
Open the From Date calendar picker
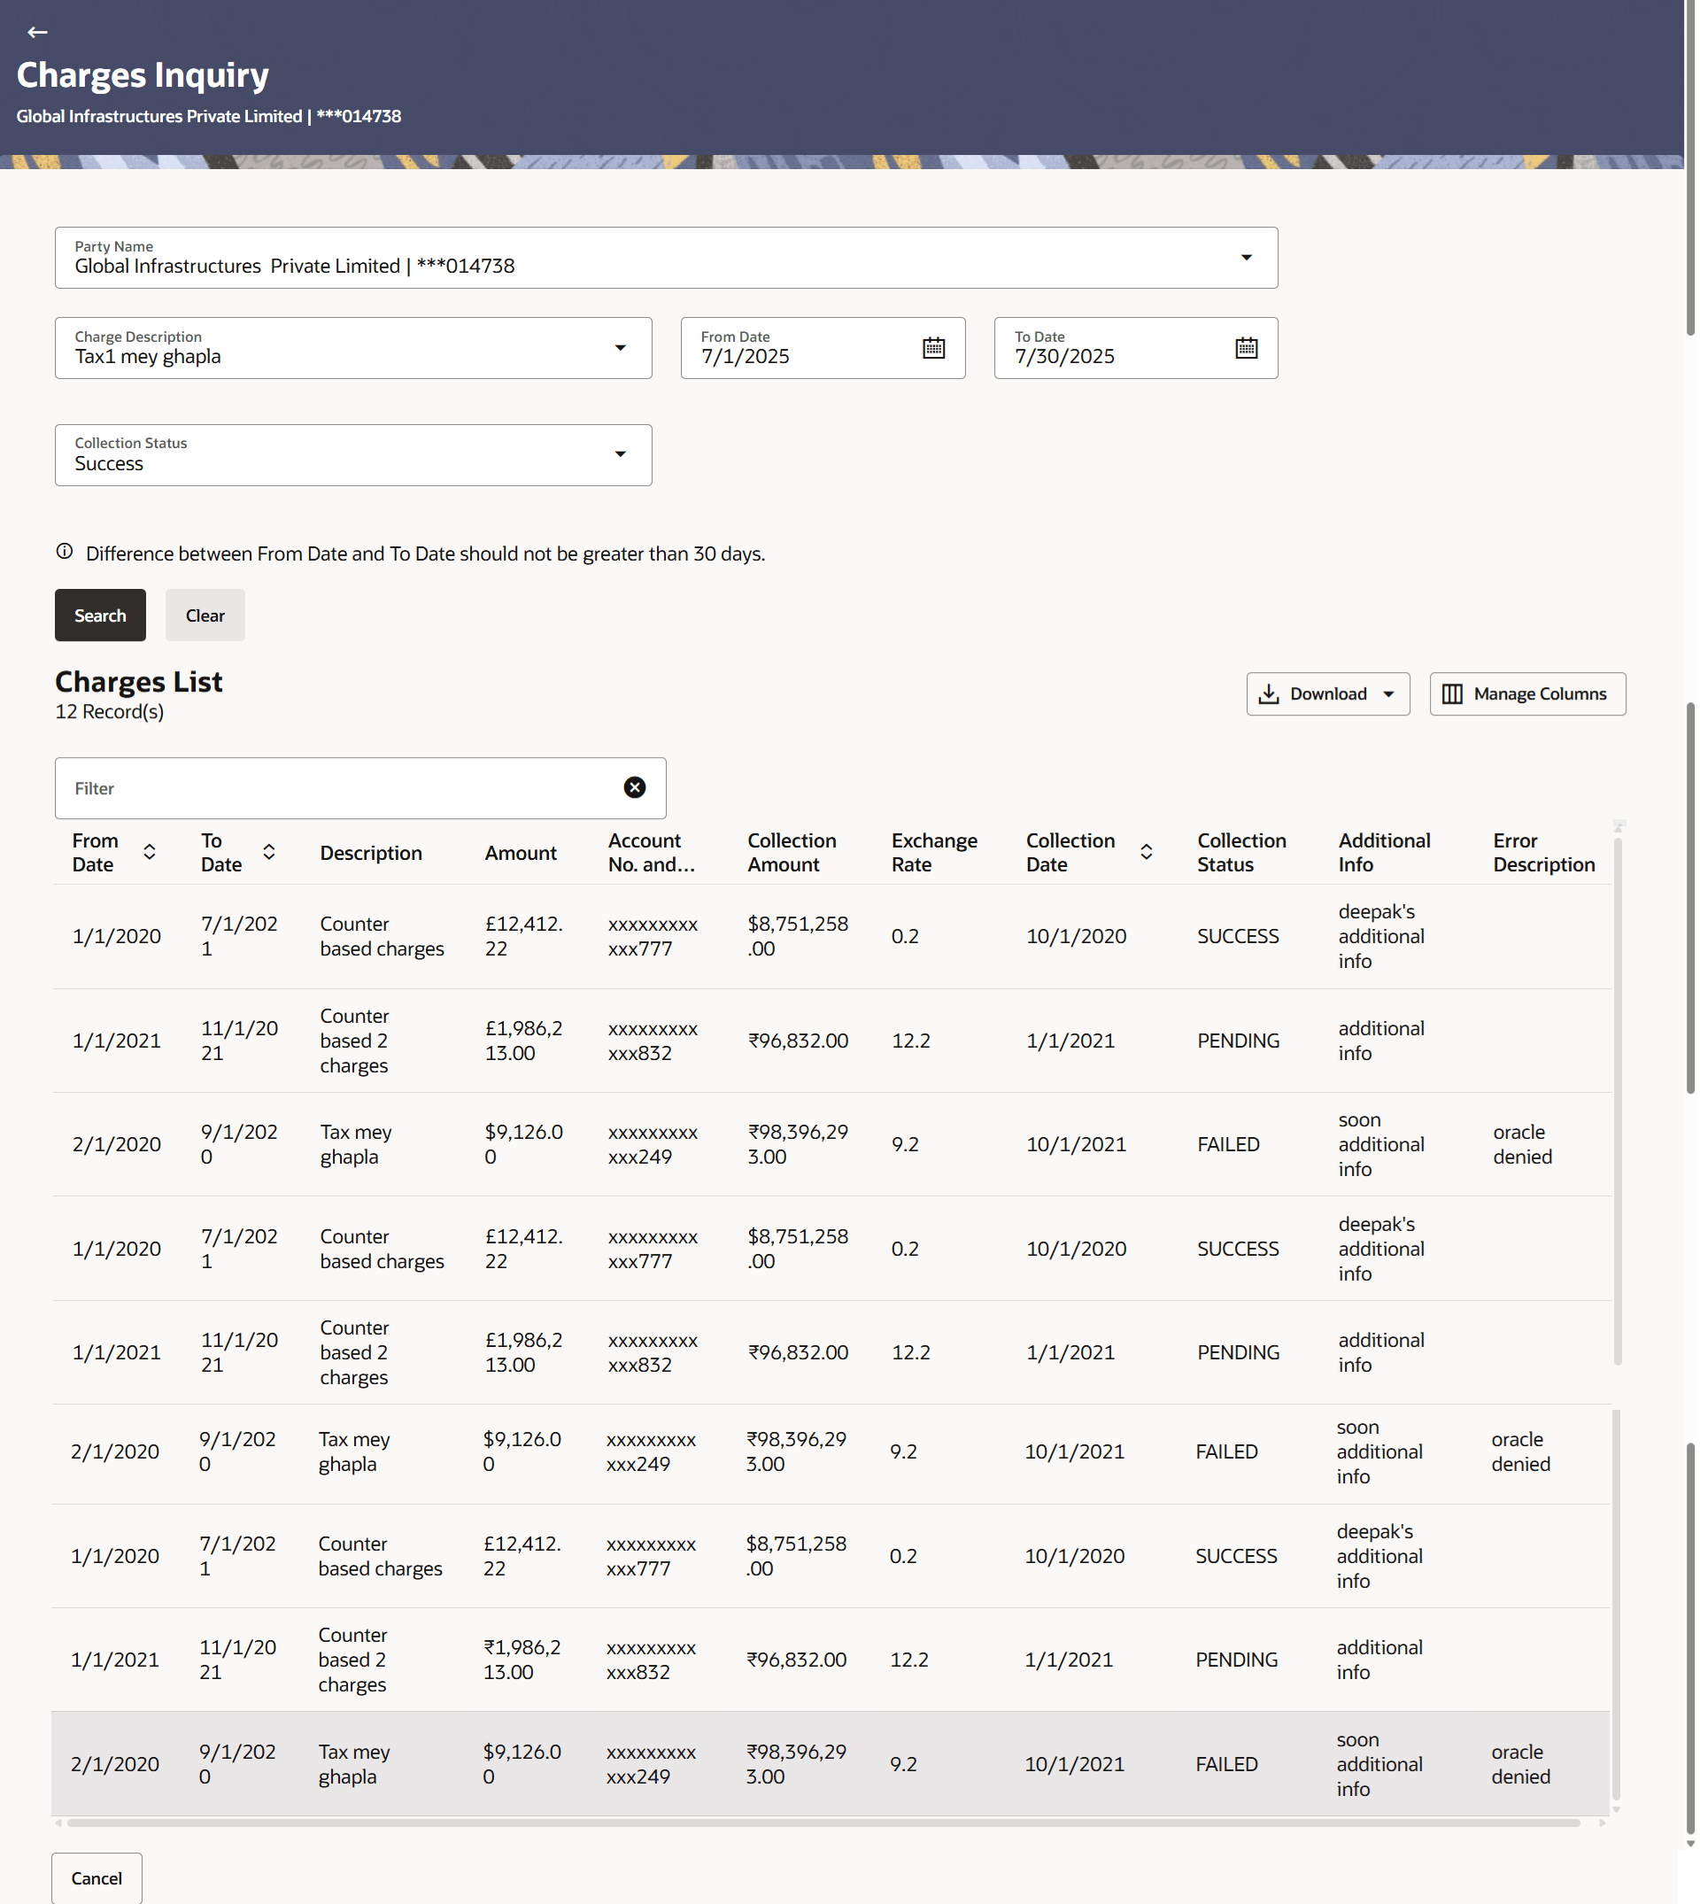coord(933,347)
